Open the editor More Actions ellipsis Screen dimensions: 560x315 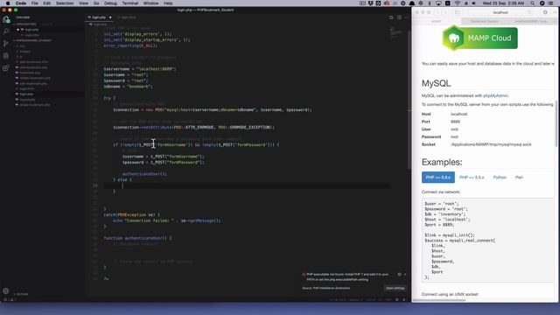(407, 17)
